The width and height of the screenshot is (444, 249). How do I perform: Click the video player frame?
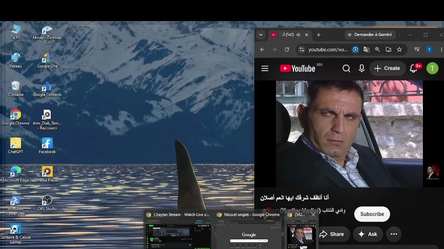click(x=349, y=134)
